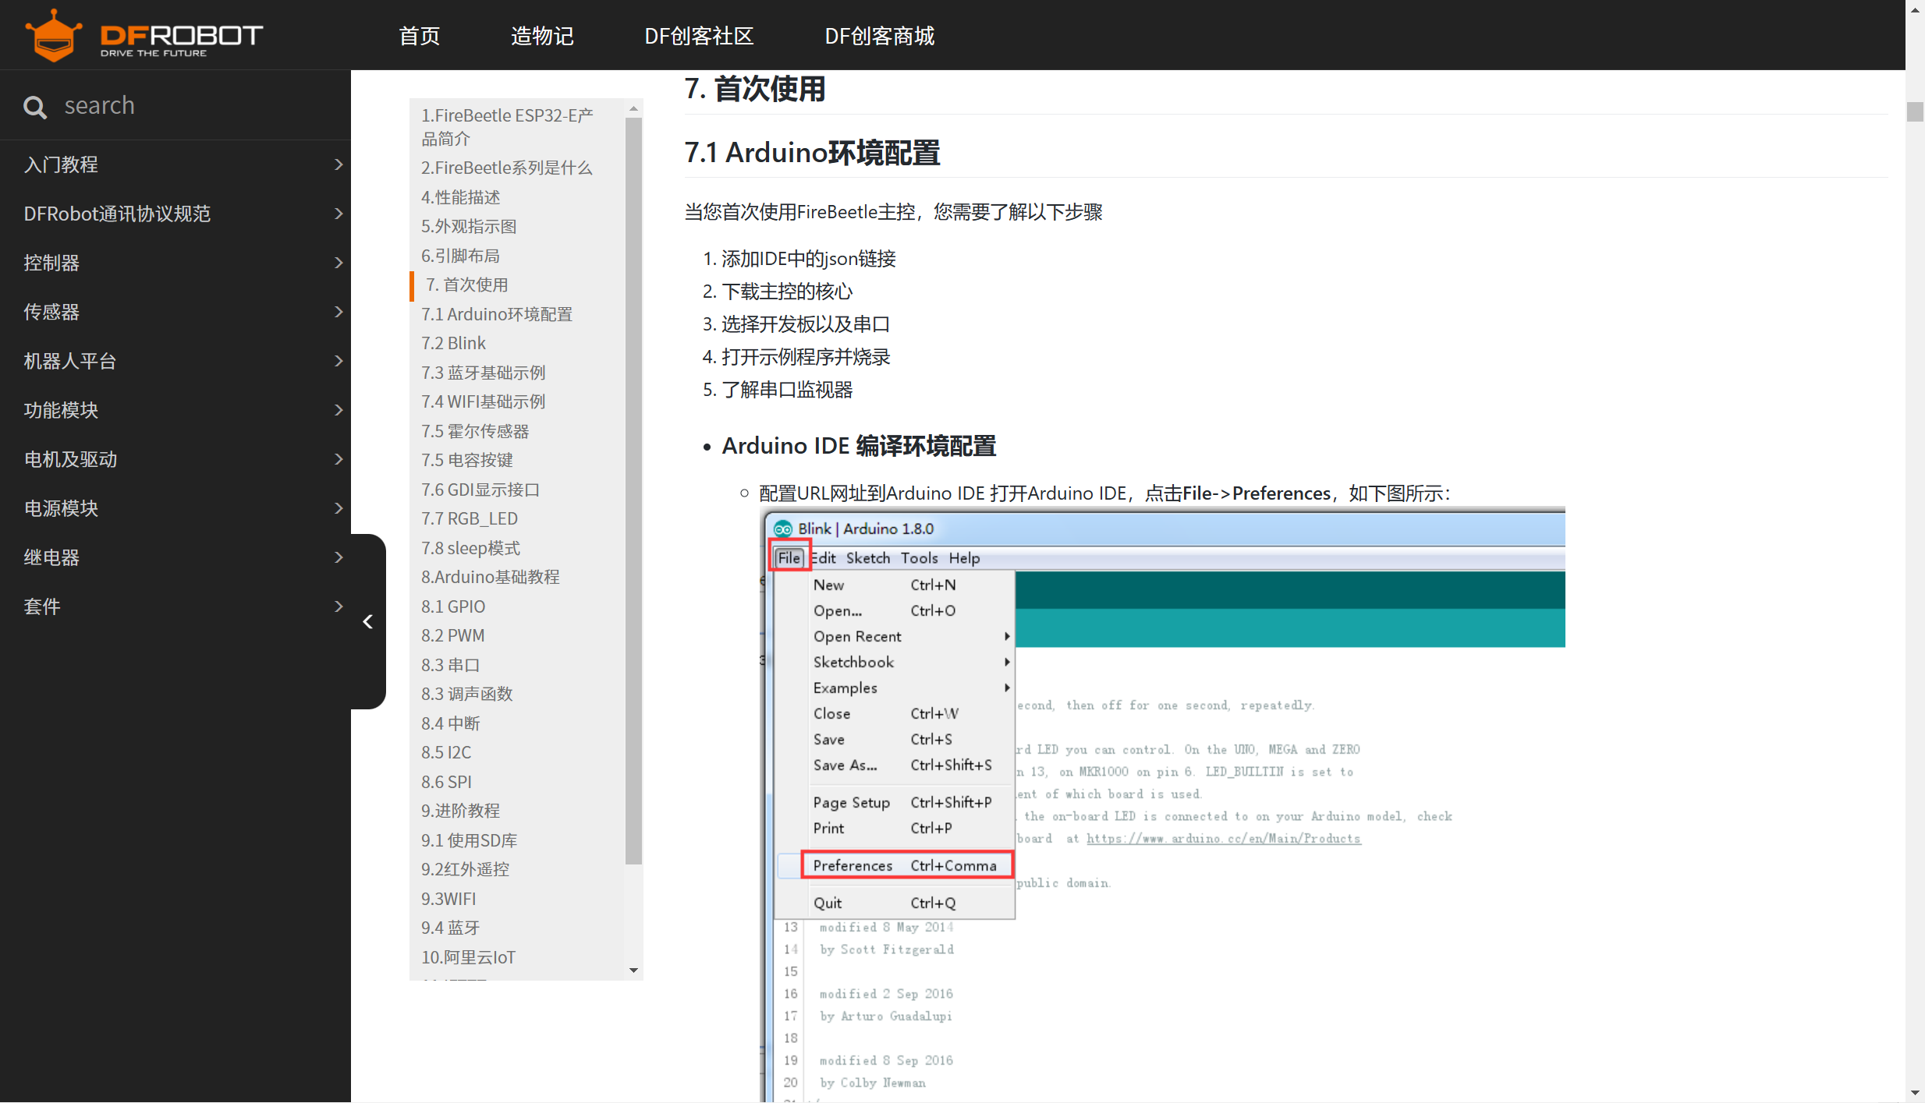1925x1103 pixels.
Task: Click the contents list scroll-down arrow
Action: (633, 970)
